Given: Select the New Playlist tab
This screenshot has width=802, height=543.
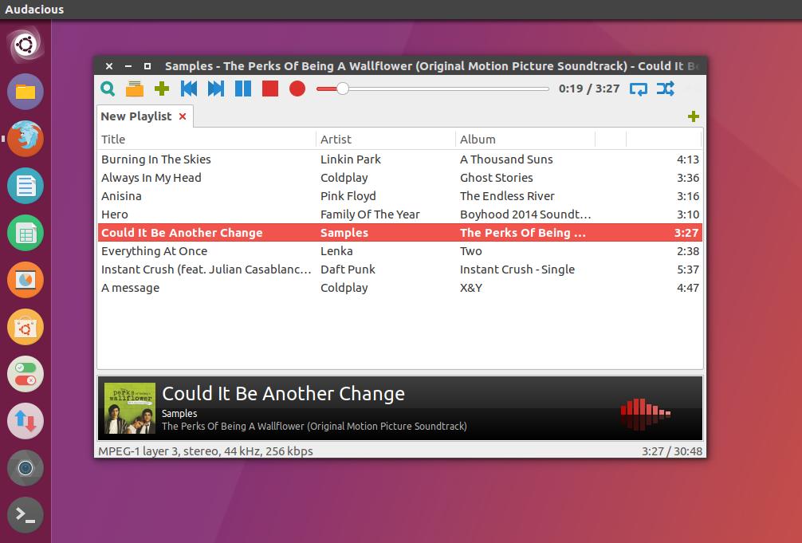Looking at the screenshot, I should [136, 116].
